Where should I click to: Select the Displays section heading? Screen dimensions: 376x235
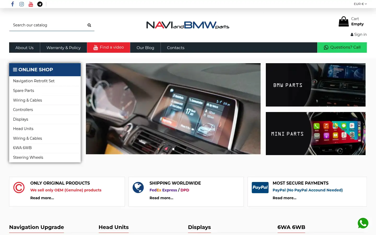coord(199,227)
